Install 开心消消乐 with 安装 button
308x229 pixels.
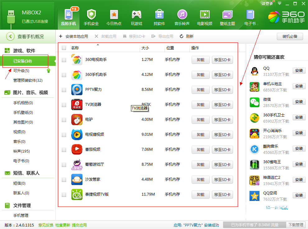299,133
